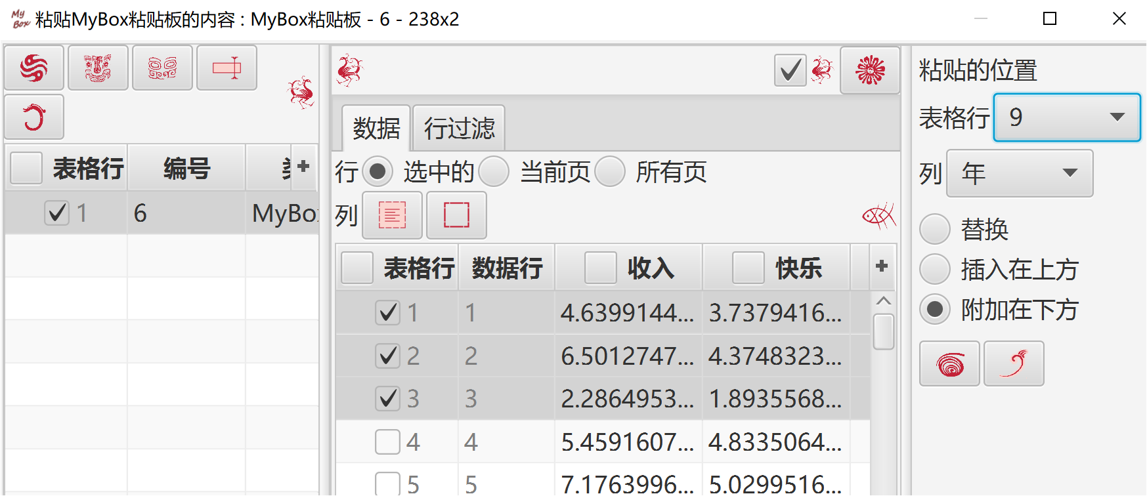Screen dimensions: 1147x496
Task: Click the scroll up arrow of data table
Action: [884, 301]
